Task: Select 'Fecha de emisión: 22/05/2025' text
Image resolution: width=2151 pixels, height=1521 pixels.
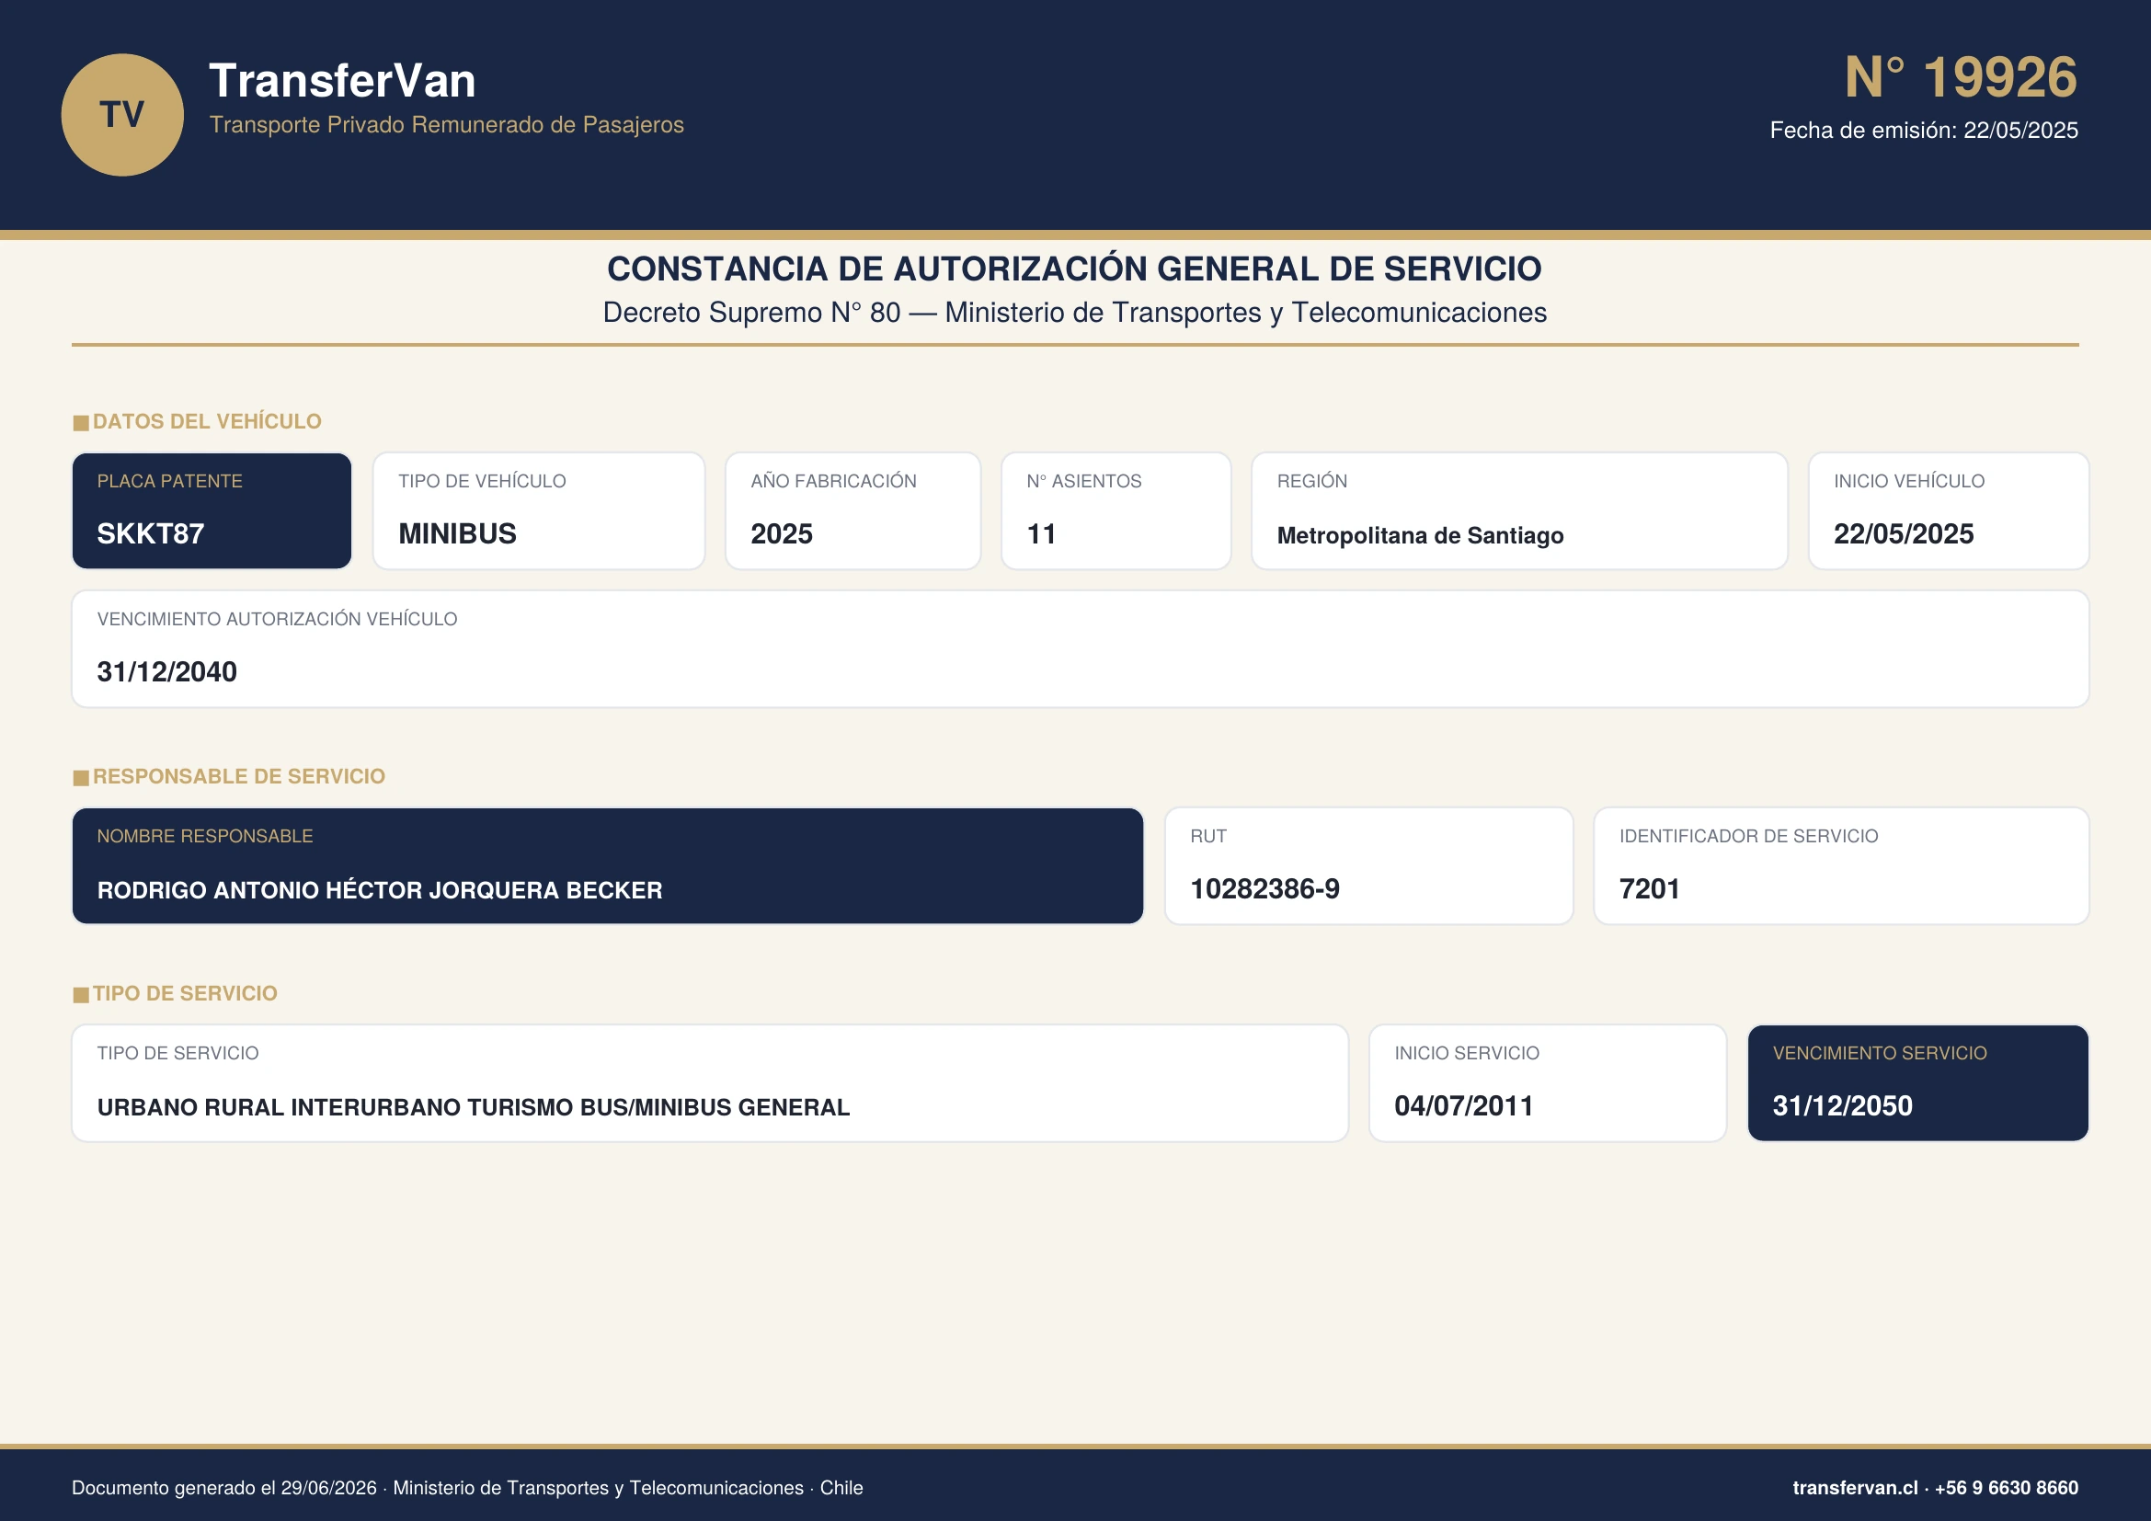Action: (x=1923, y=131)
